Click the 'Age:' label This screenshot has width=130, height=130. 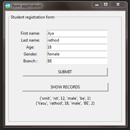30,47
